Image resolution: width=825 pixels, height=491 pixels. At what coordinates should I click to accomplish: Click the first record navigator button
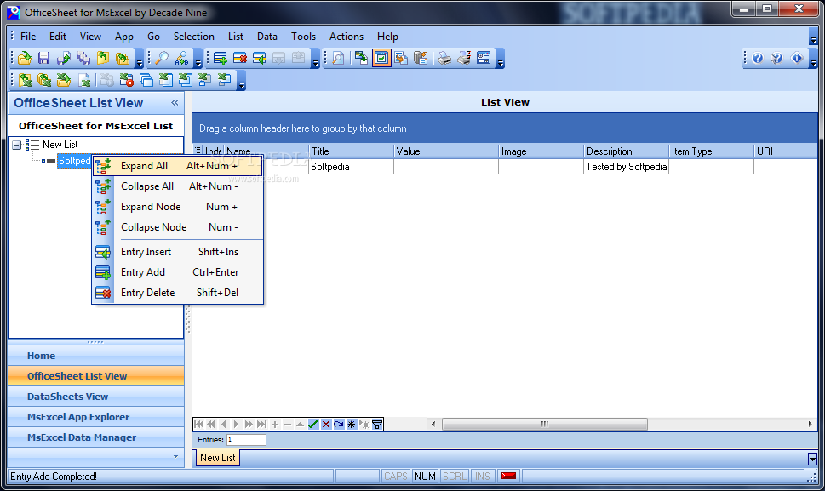click(x=199, y=425)
